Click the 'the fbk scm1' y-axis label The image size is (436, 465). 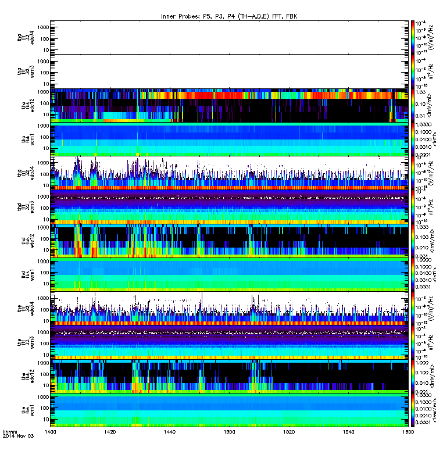coord(28,410)
